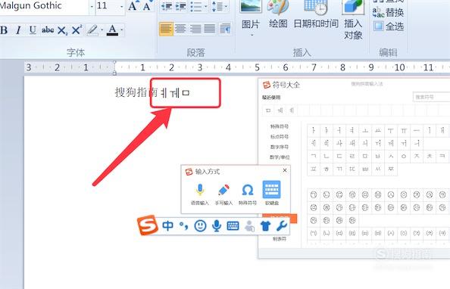Click 全选 select all button
Viewport: 450px width, 289px height.
tap(389, 26)
